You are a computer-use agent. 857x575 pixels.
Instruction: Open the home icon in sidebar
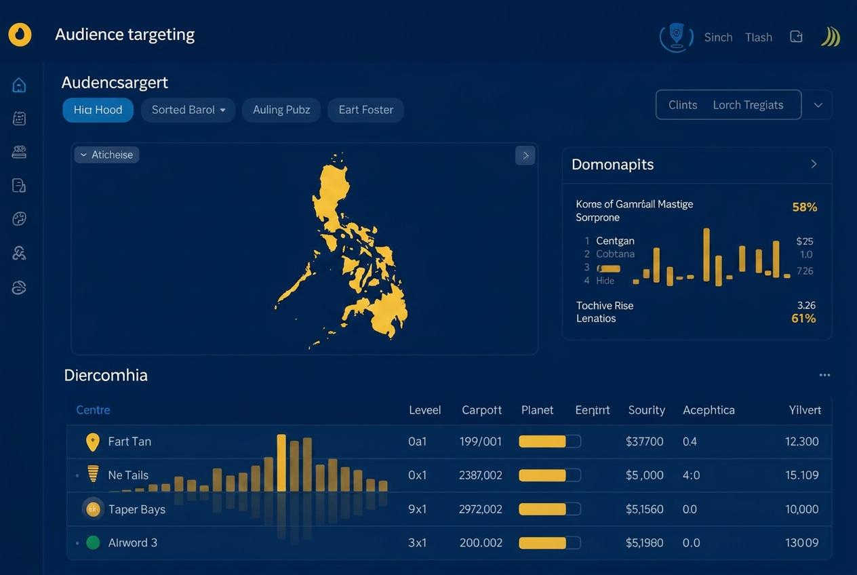(x=19, y=85)
